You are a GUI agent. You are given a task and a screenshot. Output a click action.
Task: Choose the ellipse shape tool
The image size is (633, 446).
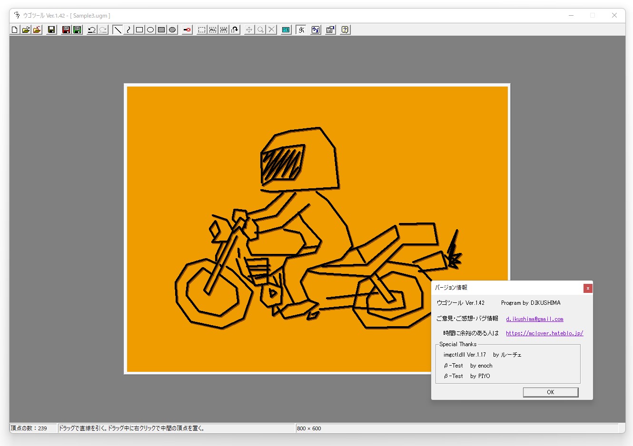[150, 29]
